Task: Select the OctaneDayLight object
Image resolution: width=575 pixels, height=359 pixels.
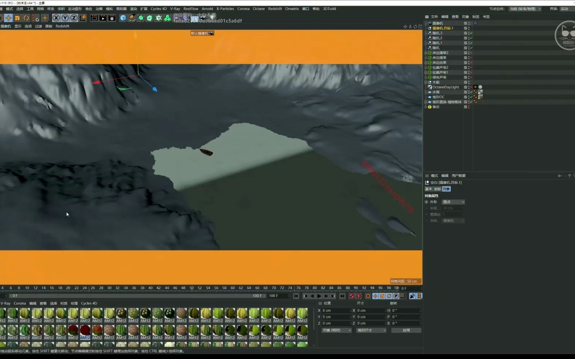Action: tap(446, 87)
